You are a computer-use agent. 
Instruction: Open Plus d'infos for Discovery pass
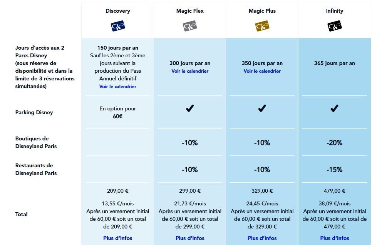click(x=118, y=238)
